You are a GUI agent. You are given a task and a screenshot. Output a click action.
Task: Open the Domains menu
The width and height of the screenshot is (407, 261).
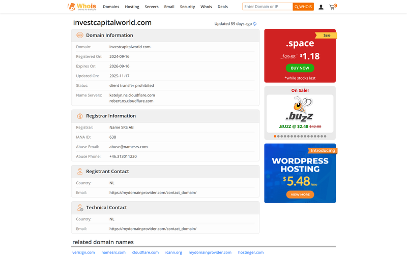(x=111, y=7)
